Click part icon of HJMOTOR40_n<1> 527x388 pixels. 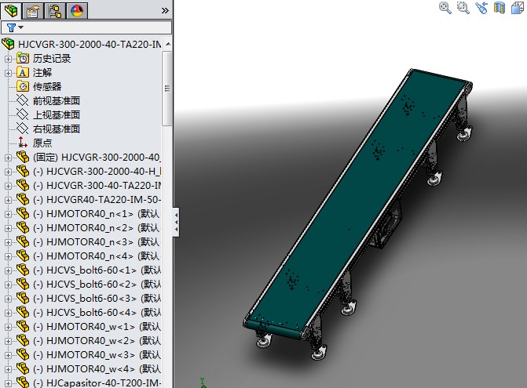[23, 213]
